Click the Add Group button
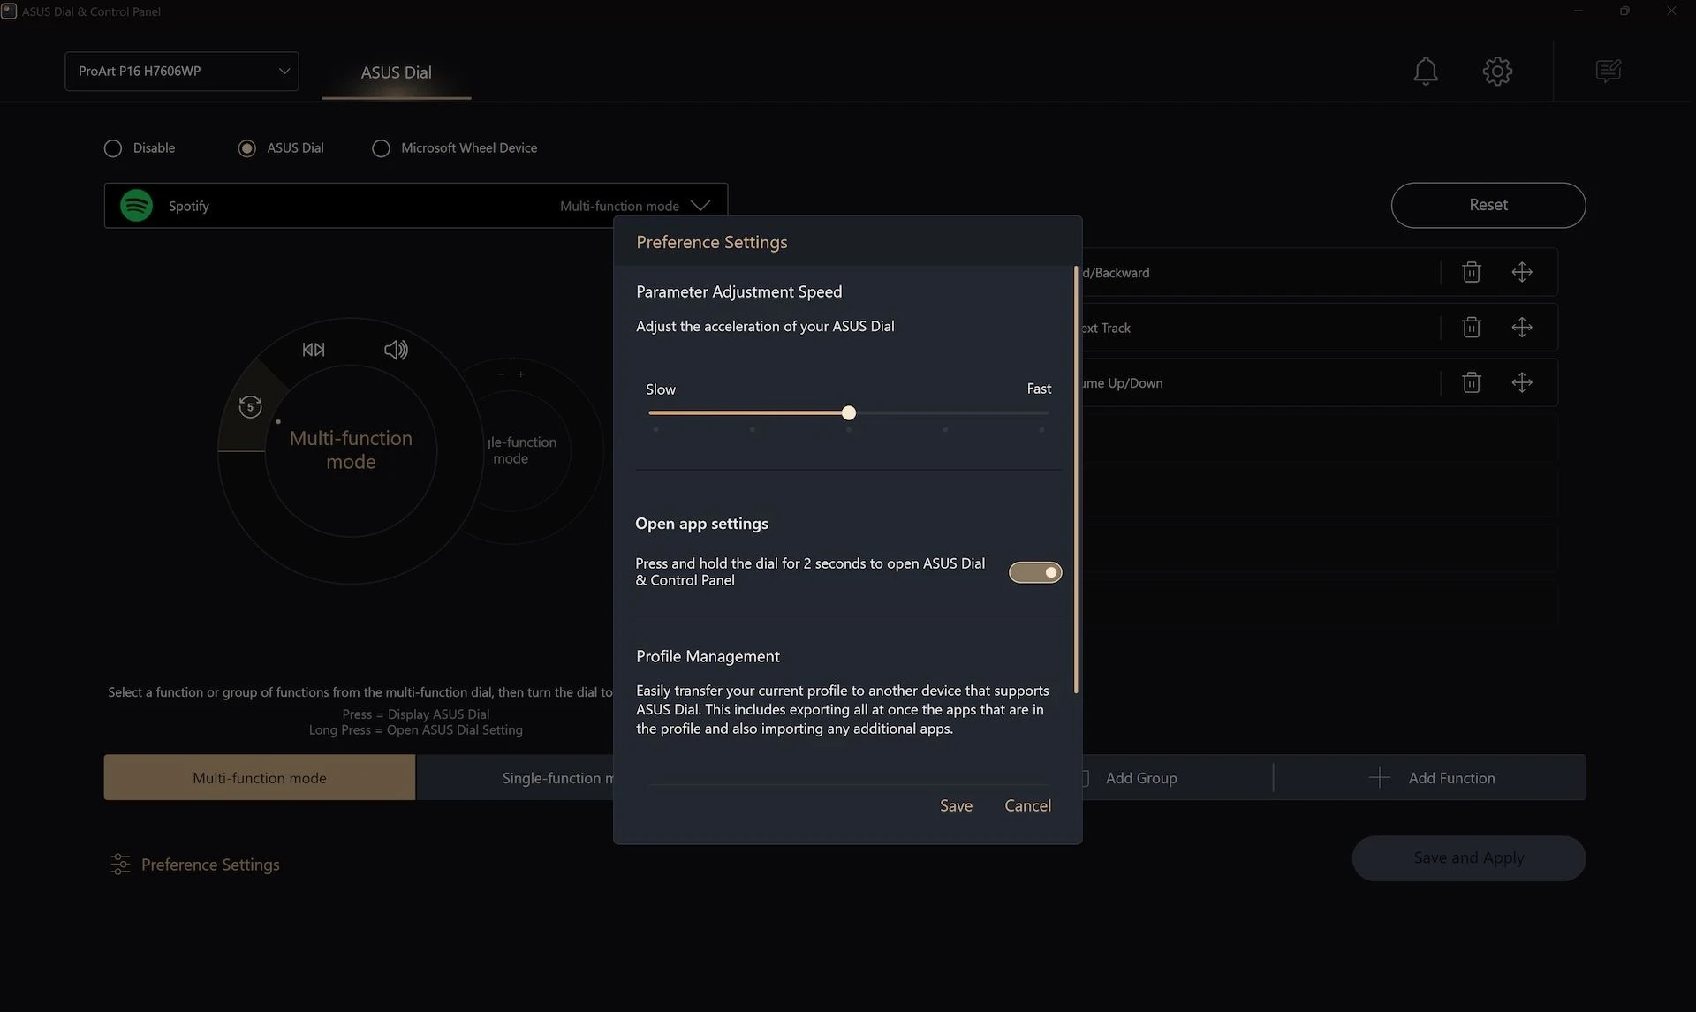The image size is (1696, 1012). pyautogui.click(x=1141, y=778)
